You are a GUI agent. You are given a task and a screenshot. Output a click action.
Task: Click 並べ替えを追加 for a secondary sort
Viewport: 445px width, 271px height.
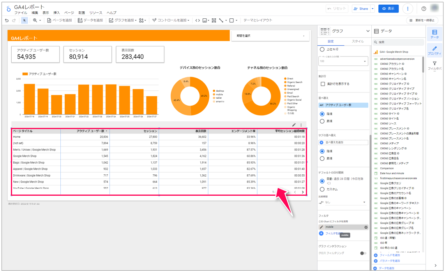tap(343, 142)
